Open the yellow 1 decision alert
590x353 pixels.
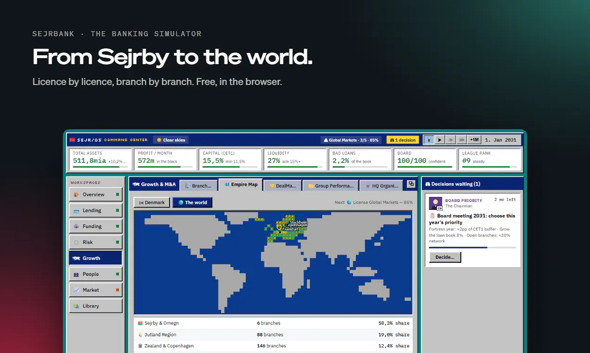click(x=403, y=140)
